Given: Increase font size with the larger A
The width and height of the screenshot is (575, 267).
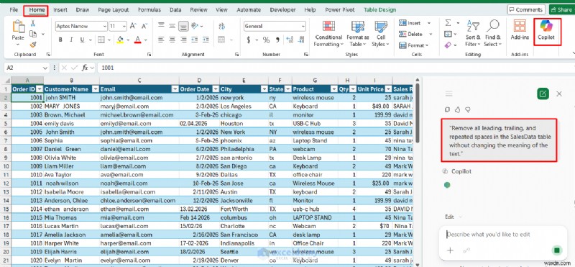Looking at the screenshot, I should (x=134, y=26).
